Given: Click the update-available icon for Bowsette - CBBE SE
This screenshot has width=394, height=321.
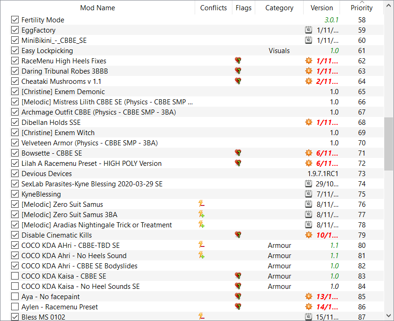Looking at the screenshot, I should 309,153.
